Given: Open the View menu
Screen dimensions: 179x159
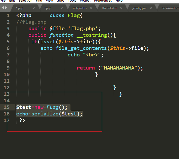Looking at the screenshot, I should [49, 1].
